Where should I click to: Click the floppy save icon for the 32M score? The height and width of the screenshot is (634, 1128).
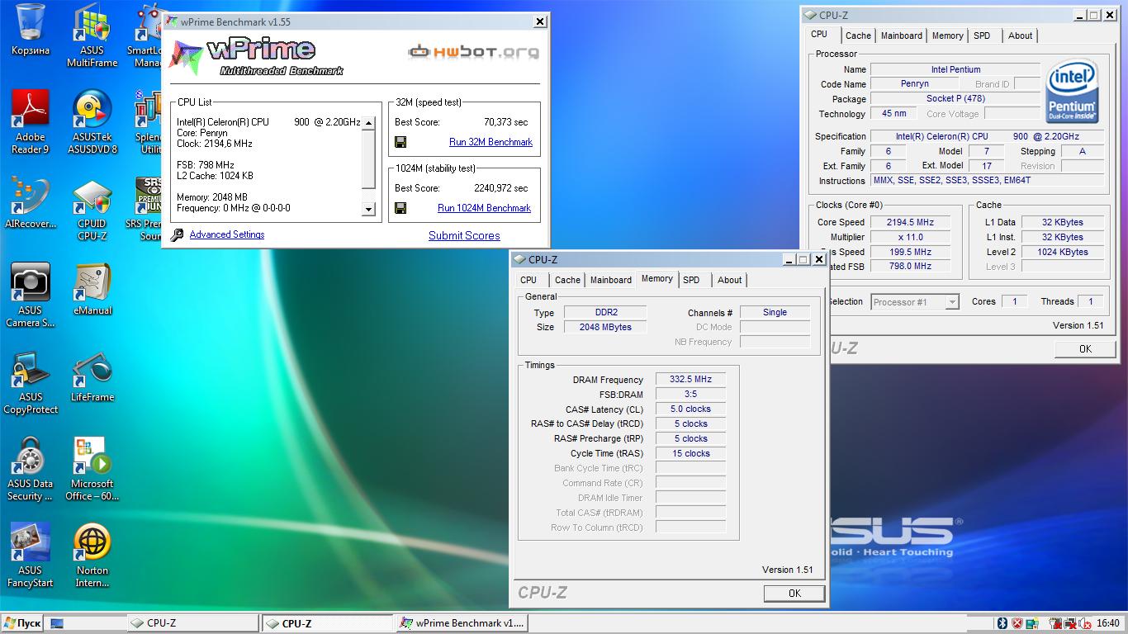[x=400, y=142]
